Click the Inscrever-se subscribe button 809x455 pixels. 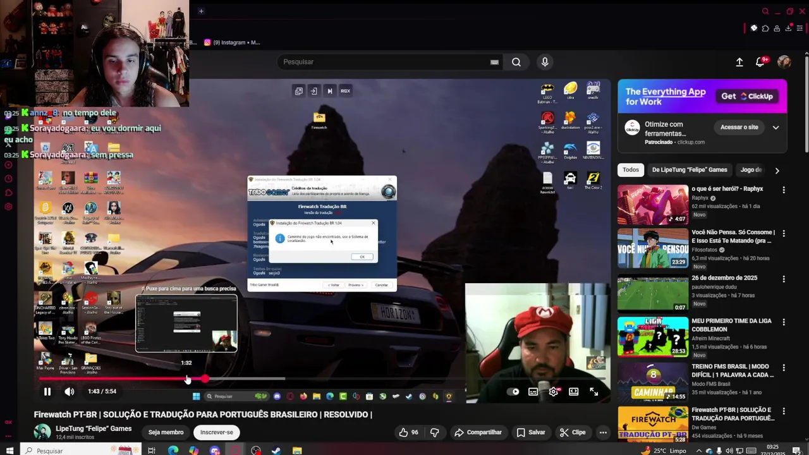coord(216,432)
